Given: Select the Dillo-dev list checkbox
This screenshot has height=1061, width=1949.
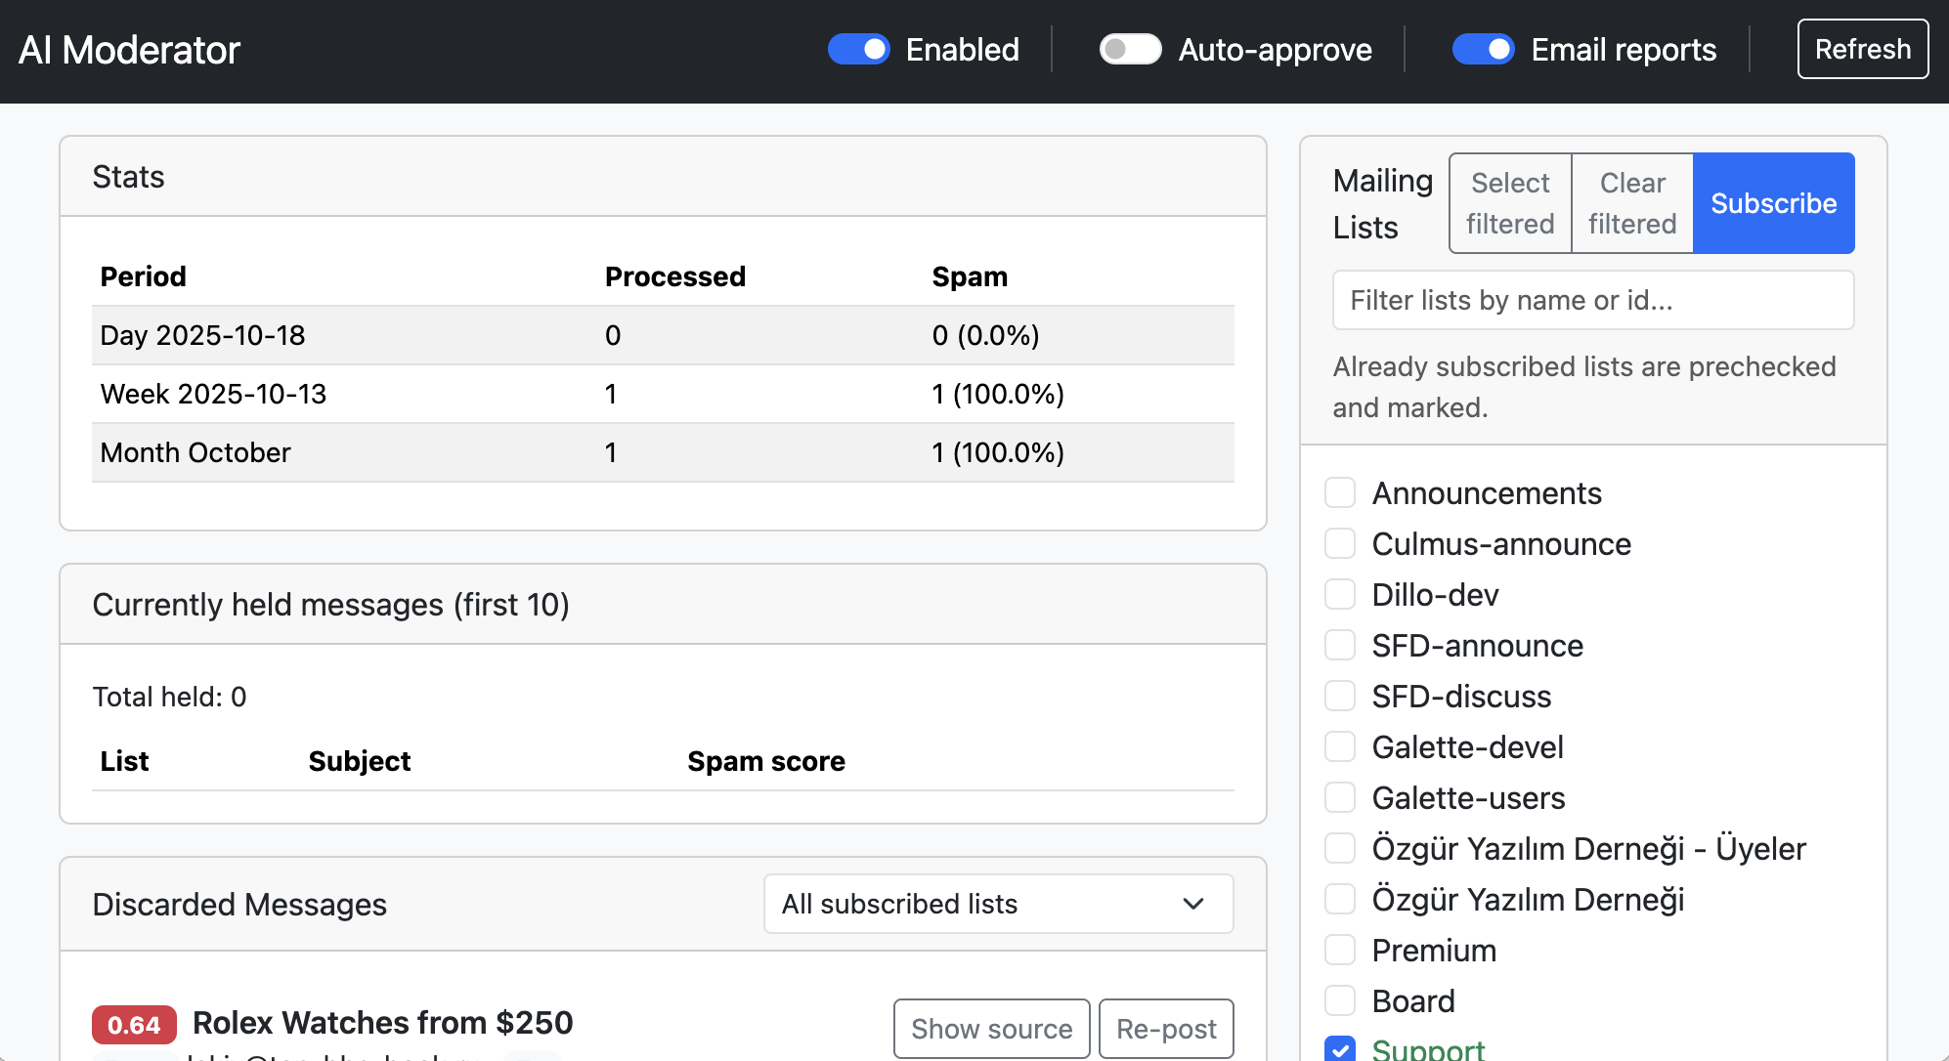Looking at the screenshot, I should (x=1340, y=594).
